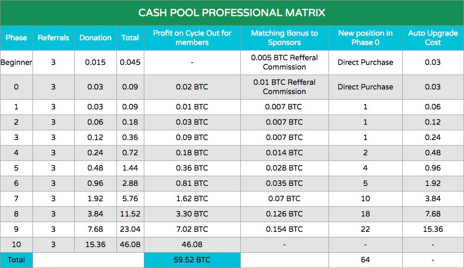Click total value 1.44
464x268 pixels.
click(130, 168)
